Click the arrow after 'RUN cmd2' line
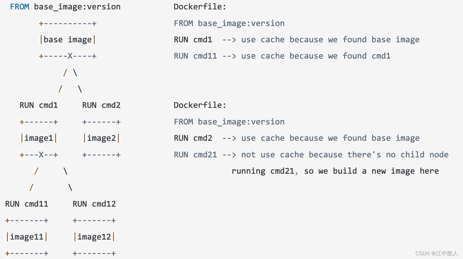The width and height of the screenshot is (463, 259). [x=229, y=138]
